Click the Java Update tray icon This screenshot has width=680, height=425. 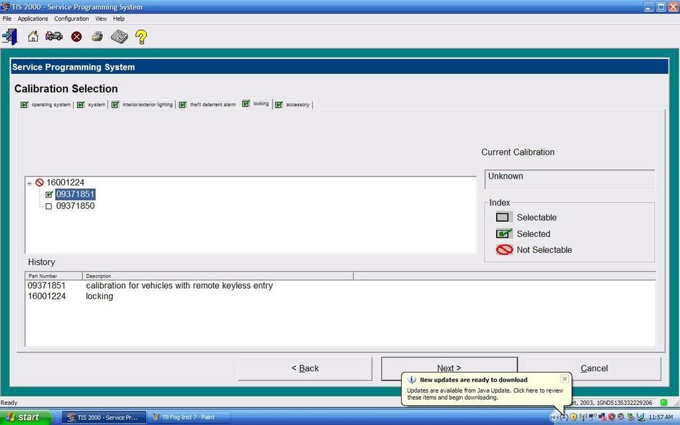click(x=564, y=417)
